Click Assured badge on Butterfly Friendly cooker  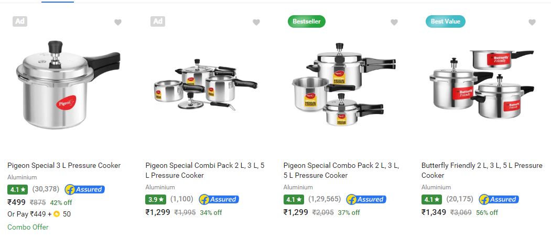tap(499, 199)
